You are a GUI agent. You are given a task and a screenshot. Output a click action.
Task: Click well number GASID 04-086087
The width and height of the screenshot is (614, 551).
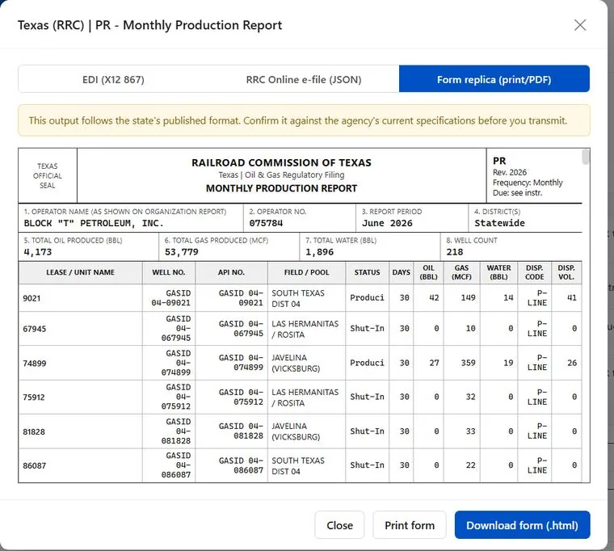176,465
